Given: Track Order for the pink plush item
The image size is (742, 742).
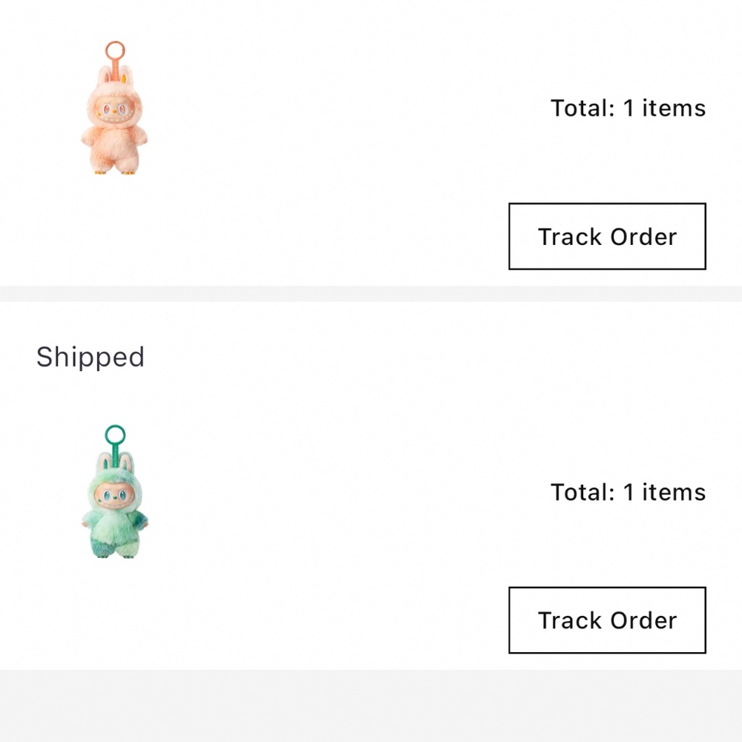Looking at the screenshot, I should point(607,237).
